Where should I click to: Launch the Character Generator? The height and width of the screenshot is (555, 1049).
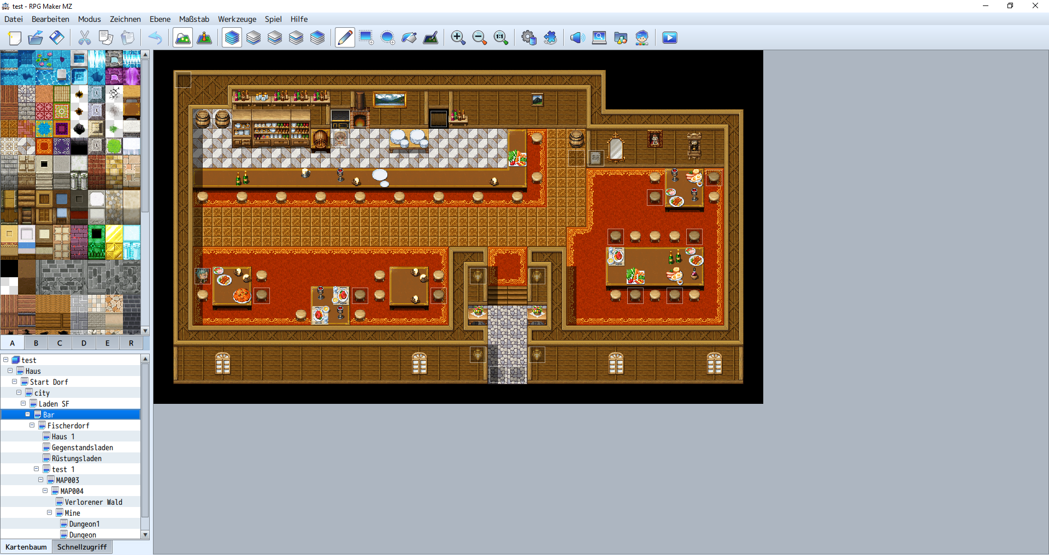642,38
